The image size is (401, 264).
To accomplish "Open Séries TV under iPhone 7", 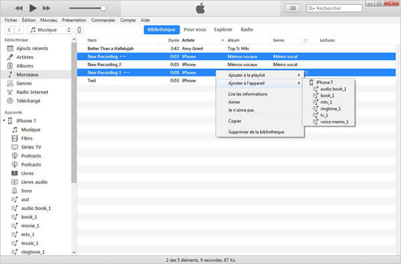I will click(31, 147).
